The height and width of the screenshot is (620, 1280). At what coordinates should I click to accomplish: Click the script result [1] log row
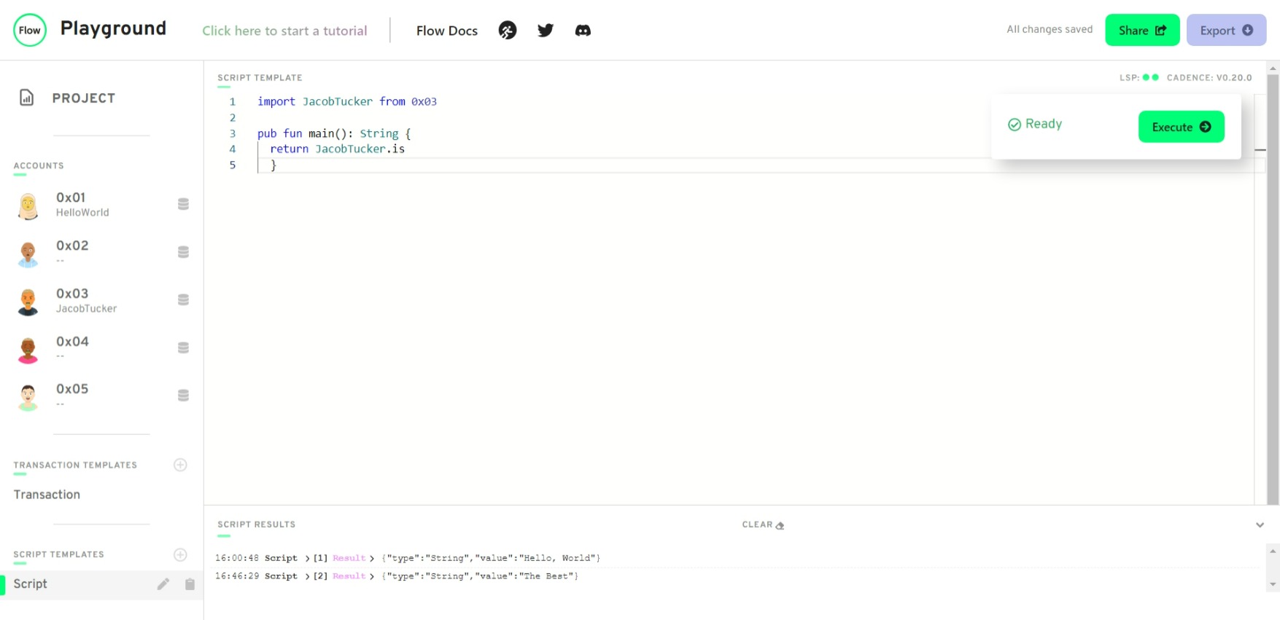pyautogui.click(x=737, y=558)
